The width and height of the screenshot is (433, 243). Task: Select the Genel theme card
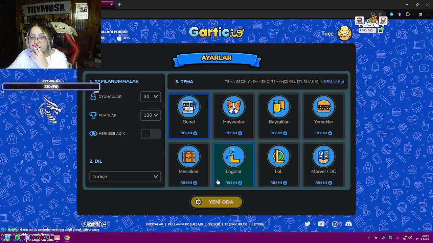click(x=189, y=116)
